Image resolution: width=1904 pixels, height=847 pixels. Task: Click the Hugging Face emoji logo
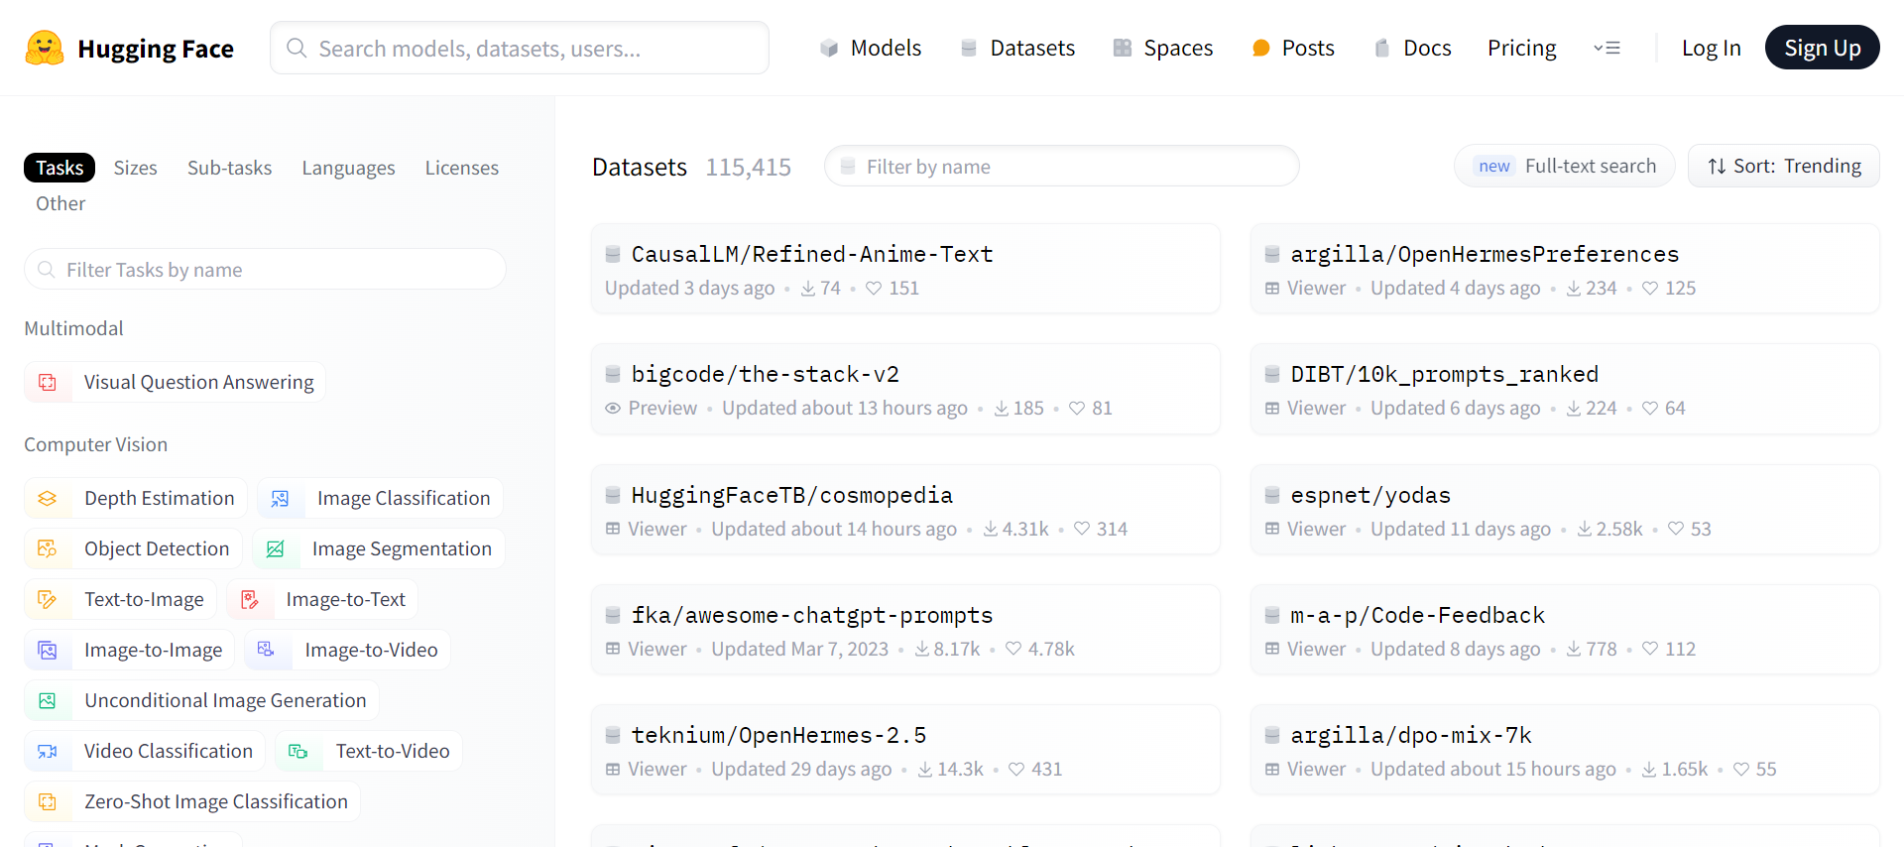pyautogui.click(x=44, y=48)
